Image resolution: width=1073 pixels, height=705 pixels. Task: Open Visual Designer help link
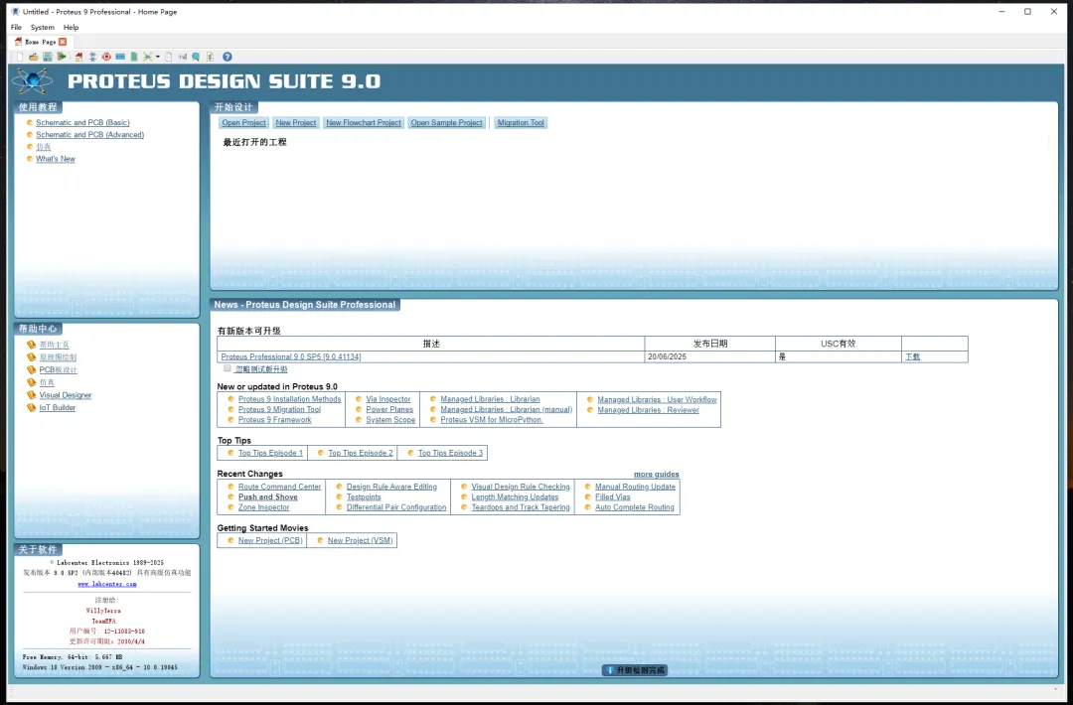click(x=65, y=395)
